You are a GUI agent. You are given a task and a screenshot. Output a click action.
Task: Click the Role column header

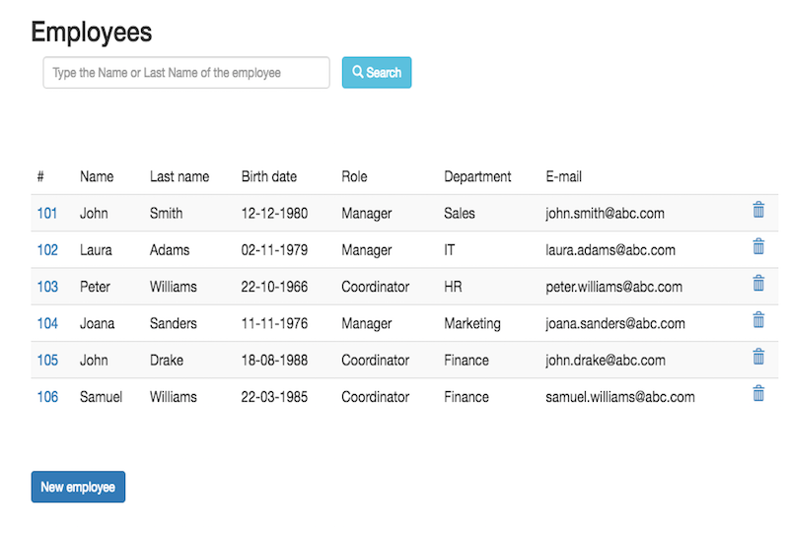pyautogui.click(x=354, y=176)
